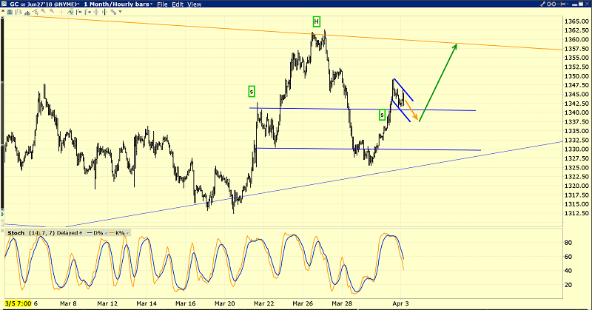The image size is (592, 310).
Task: Click the wrench icon at toolbar's right end
Action: click(x=112, y=12)
